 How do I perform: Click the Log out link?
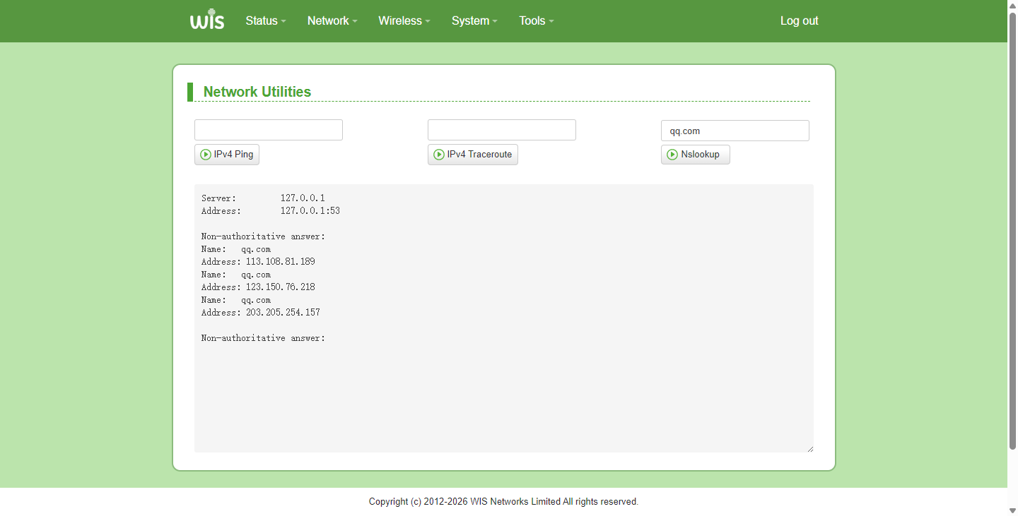[x=799, y=21]
